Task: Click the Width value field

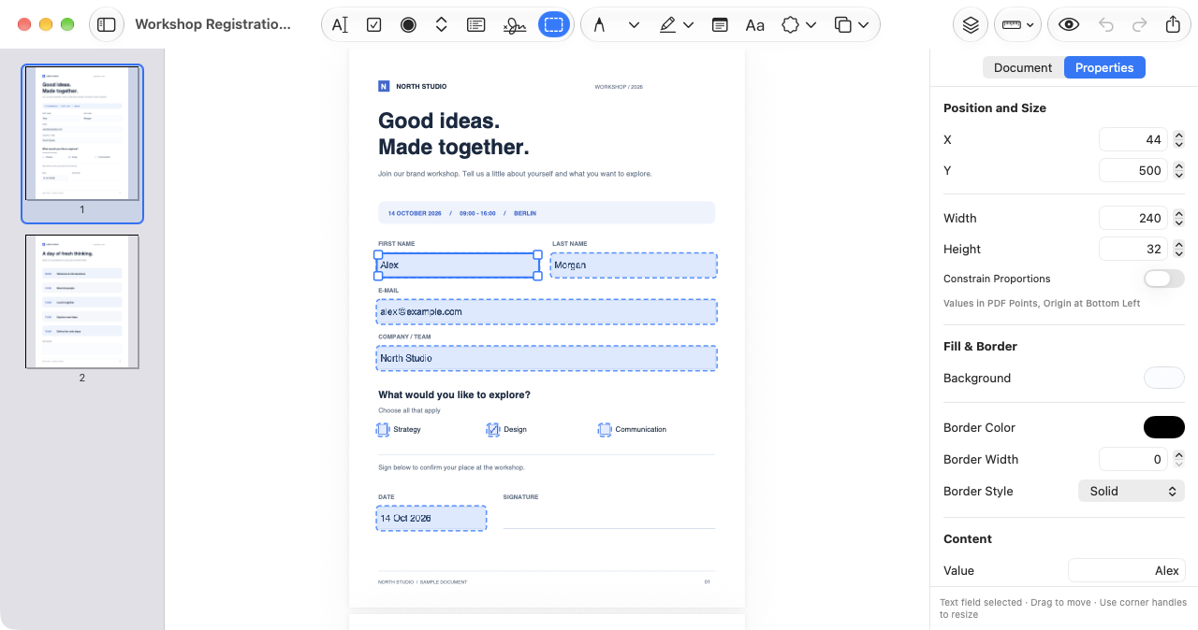Action: click(x=1132, y=218)
